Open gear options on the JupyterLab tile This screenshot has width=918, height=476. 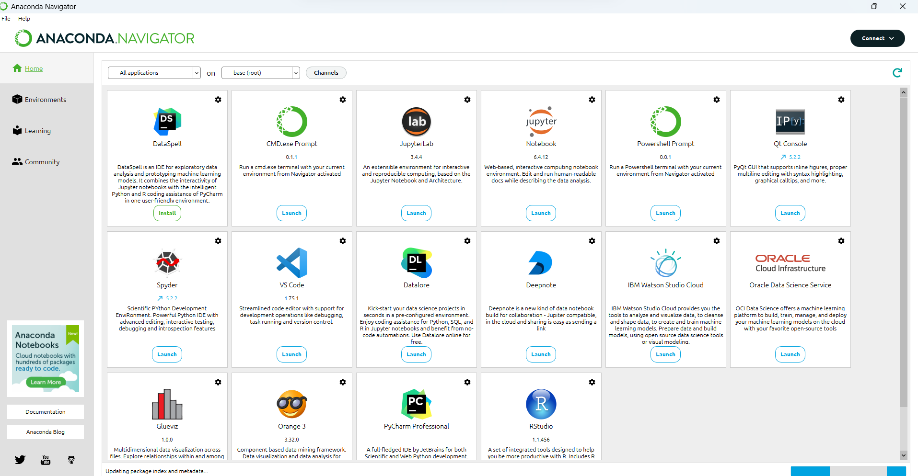click(x=467, y=100)
